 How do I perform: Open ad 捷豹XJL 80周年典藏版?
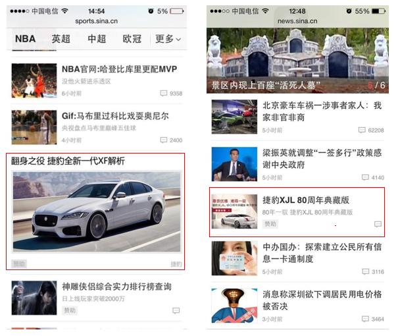point(306,200)
